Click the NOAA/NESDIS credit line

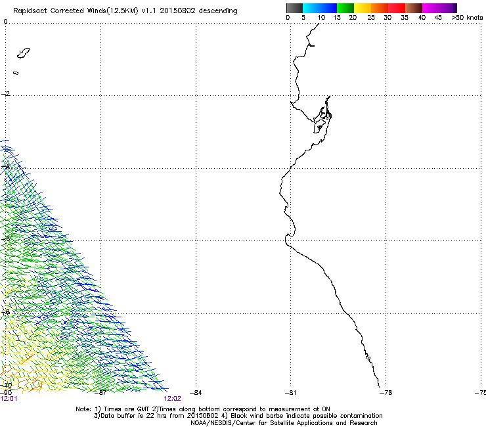tap(284, 423)
